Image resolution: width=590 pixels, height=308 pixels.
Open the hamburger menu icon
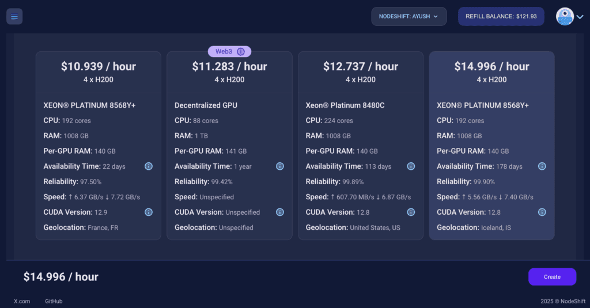pos(14,16)
